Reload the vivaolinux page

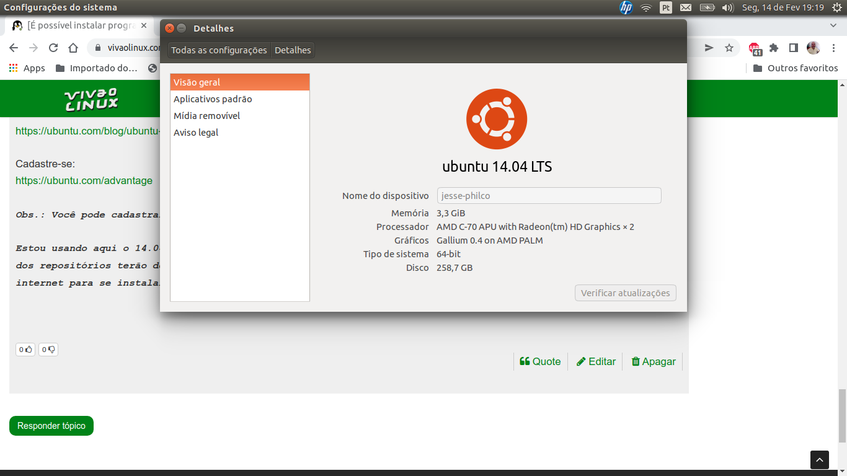coord(53,48)
